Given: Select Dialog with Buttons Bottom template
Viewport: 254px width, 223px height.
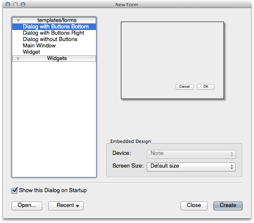Looking at the screenshot, I should [x=55, y=27].
